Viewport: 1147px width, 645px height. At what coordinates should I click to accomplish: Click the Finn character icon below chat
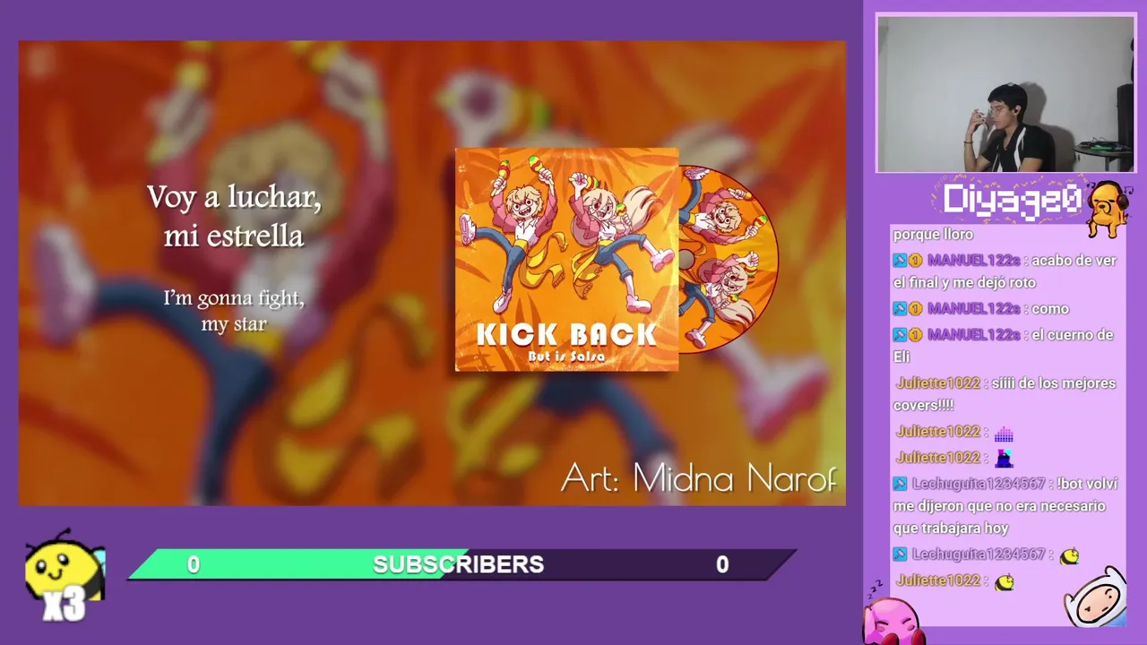coord(1095,598)
